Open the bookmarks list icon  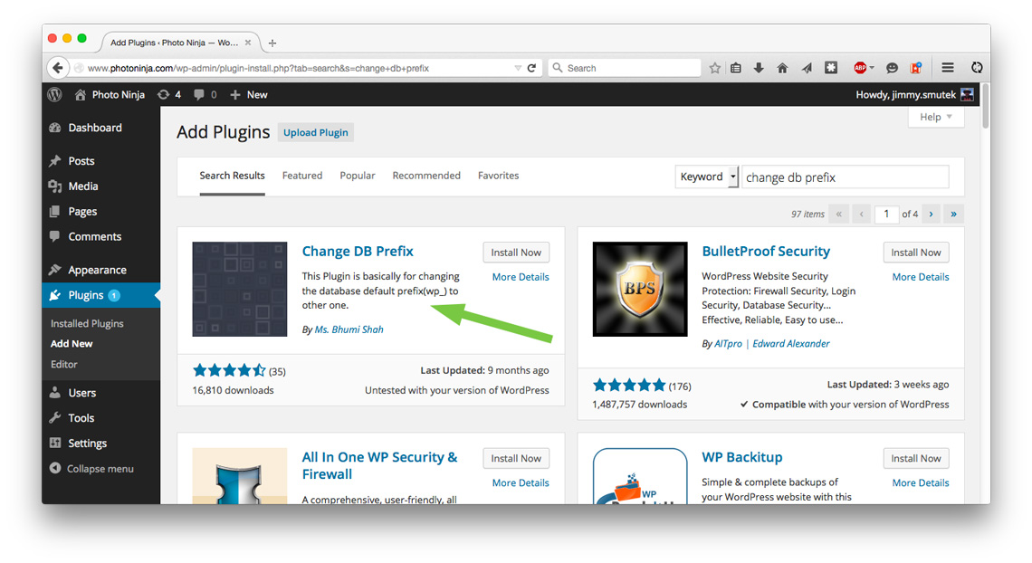[736, 68]
